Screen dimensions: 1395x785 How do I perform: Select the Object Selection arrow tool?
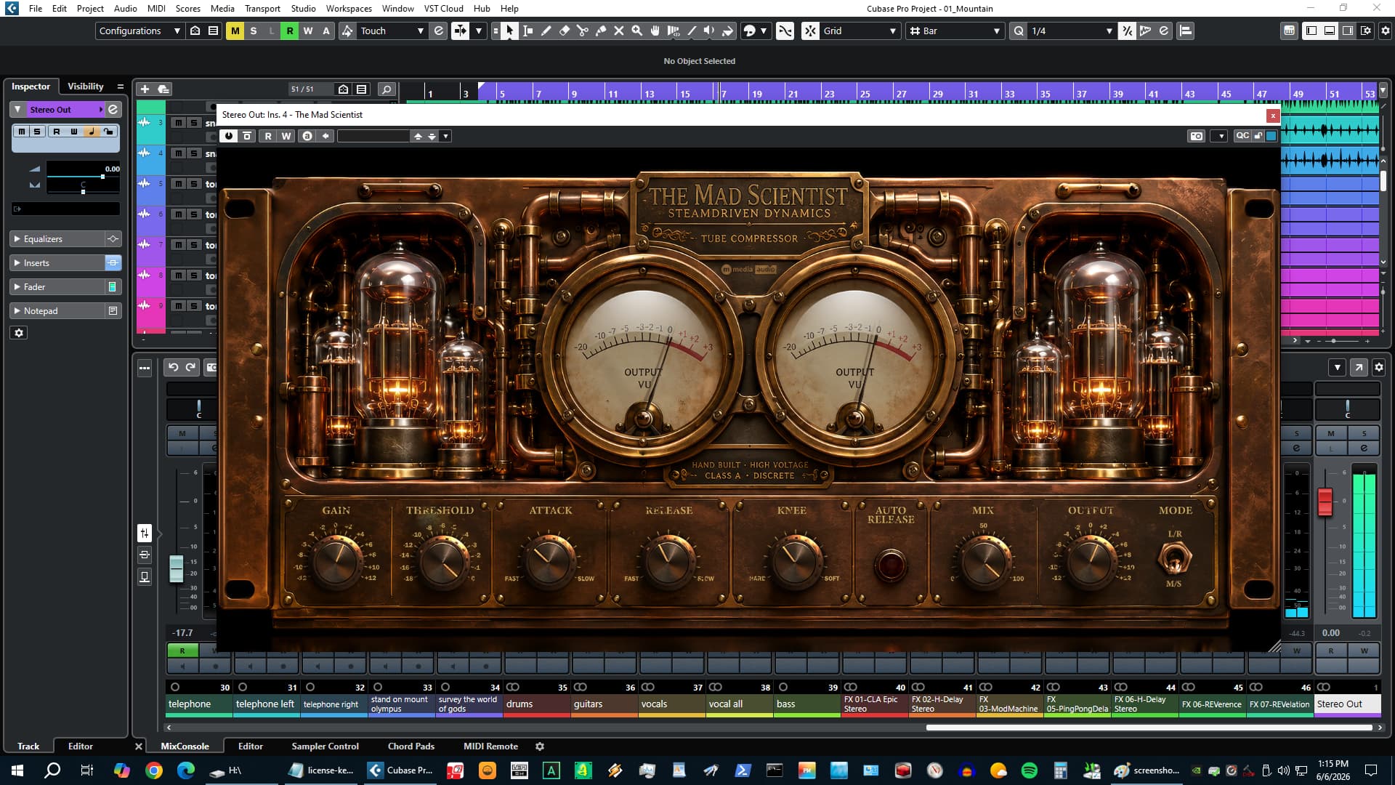(509, 31)
